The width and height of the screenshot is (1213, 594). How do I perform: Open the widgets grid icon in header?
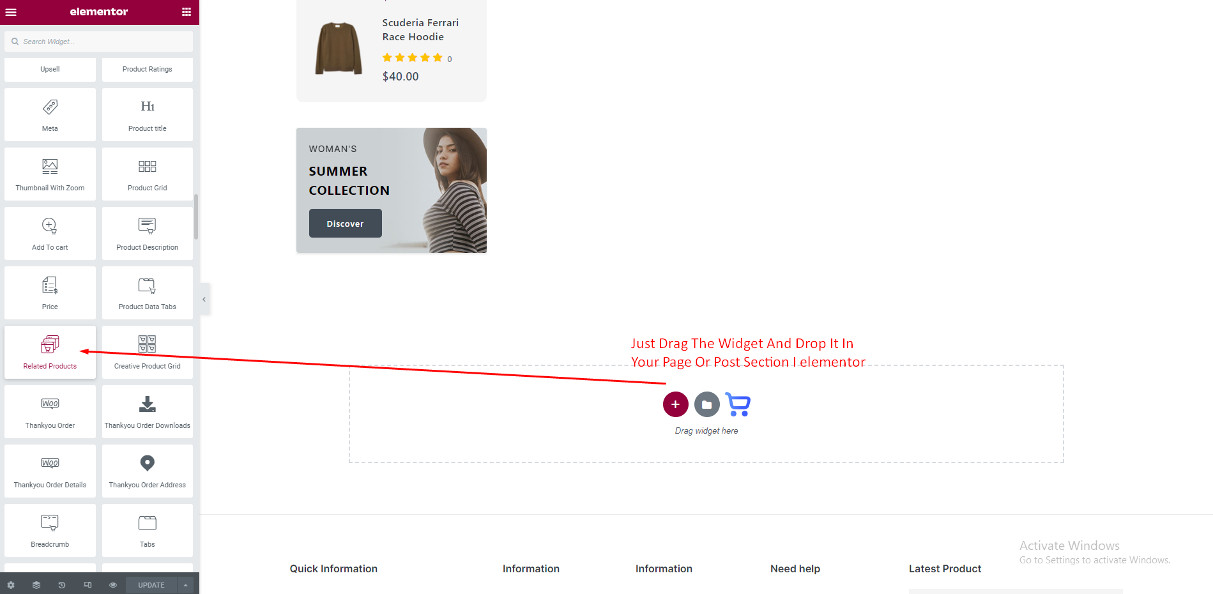pyautogui.click(x=187, y=12)
